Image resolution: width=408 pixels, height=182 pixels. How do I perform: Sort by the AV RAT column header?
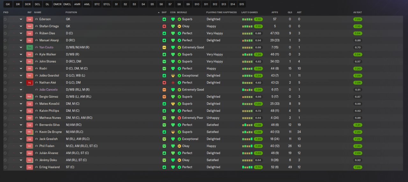357,12
